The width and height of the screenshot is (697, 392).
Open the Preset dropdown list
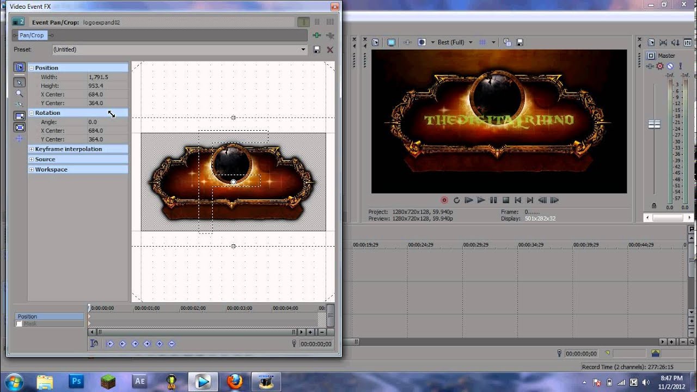coord(303,50)
